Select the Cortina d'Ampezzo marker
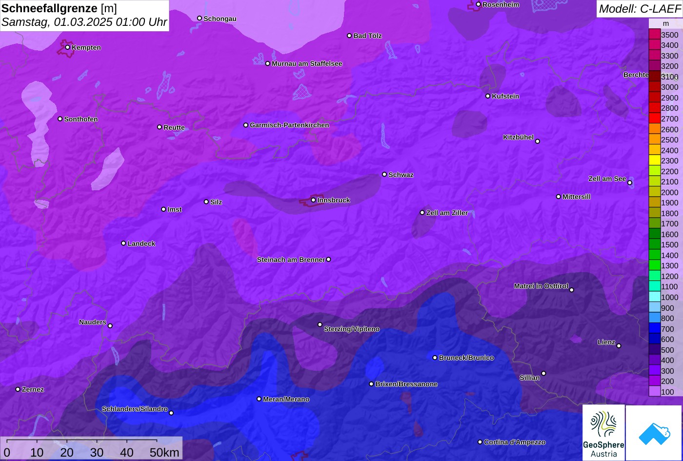Screen dimensions: 683x461 pyautogui.click(x=480, y=442)
